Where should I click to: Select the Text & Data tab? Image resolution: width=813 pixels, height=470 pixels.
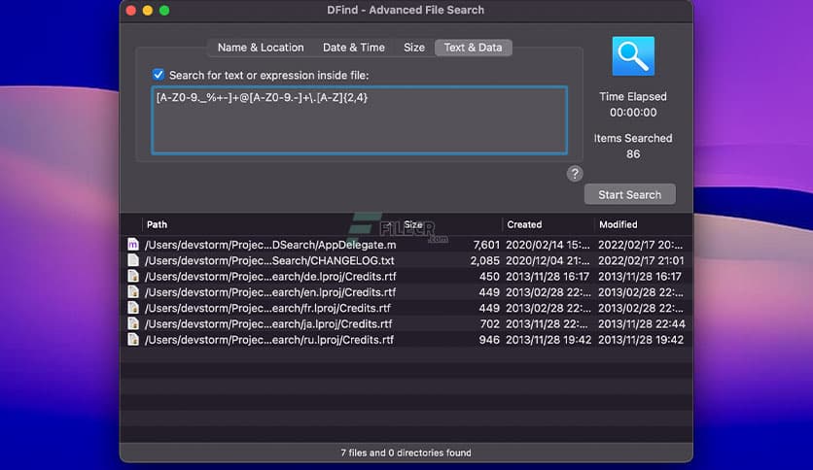click(x=473, y=48)
